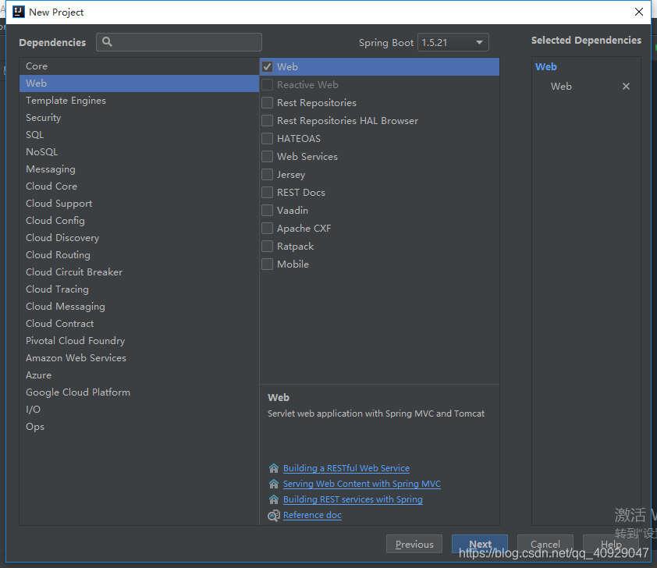Check the Rest Repositories checkbox
The image size is (657, 568).
(268, 103)
